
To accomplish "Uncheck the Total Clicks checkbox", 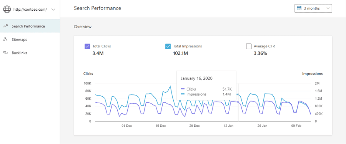I will click(87, 47).
